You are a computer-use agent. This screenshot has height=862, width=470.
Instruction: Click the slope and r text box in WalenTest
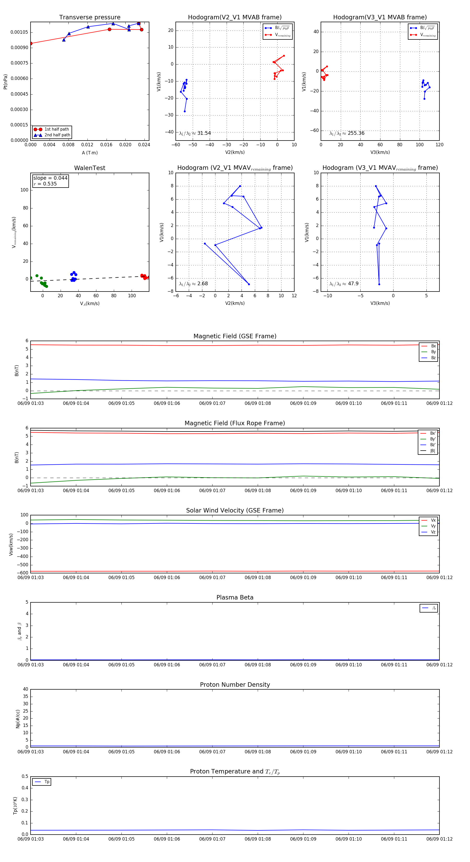50,181
